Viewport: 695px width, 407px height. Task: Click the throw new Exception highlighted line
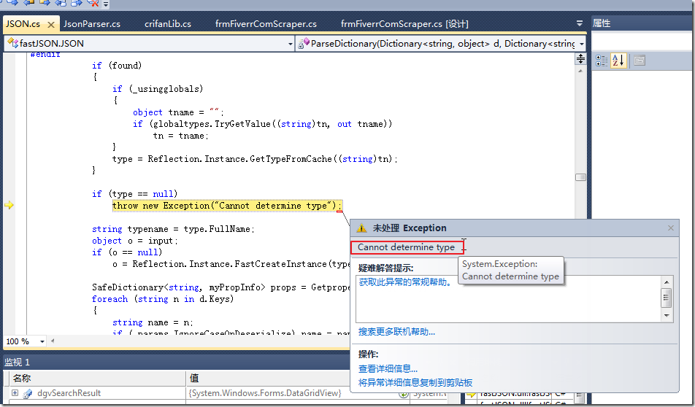pyautogui.click(x=227, y=206)
